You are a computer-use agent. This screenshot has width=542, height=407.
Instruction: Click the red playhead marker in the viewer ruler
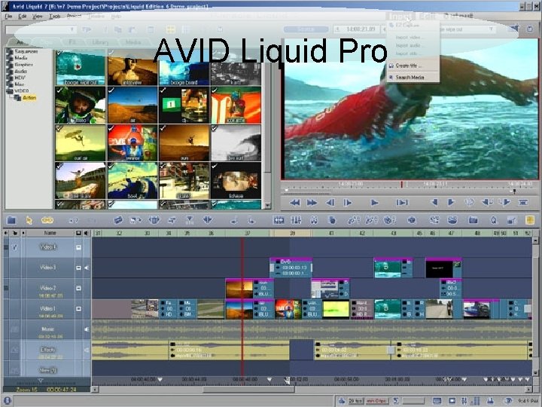pos(402,185)
